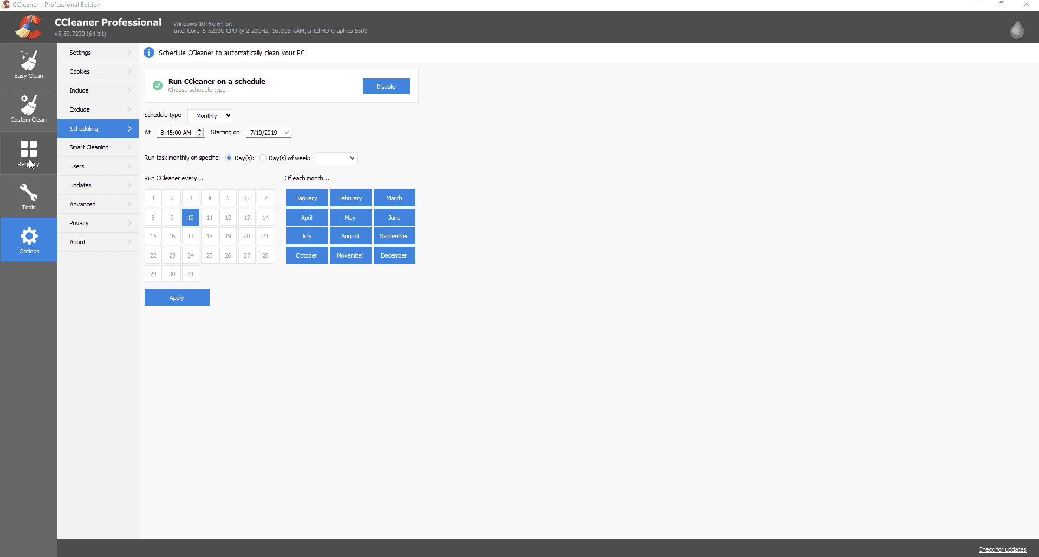Select the Day(s) radio button

coord(229,158)
